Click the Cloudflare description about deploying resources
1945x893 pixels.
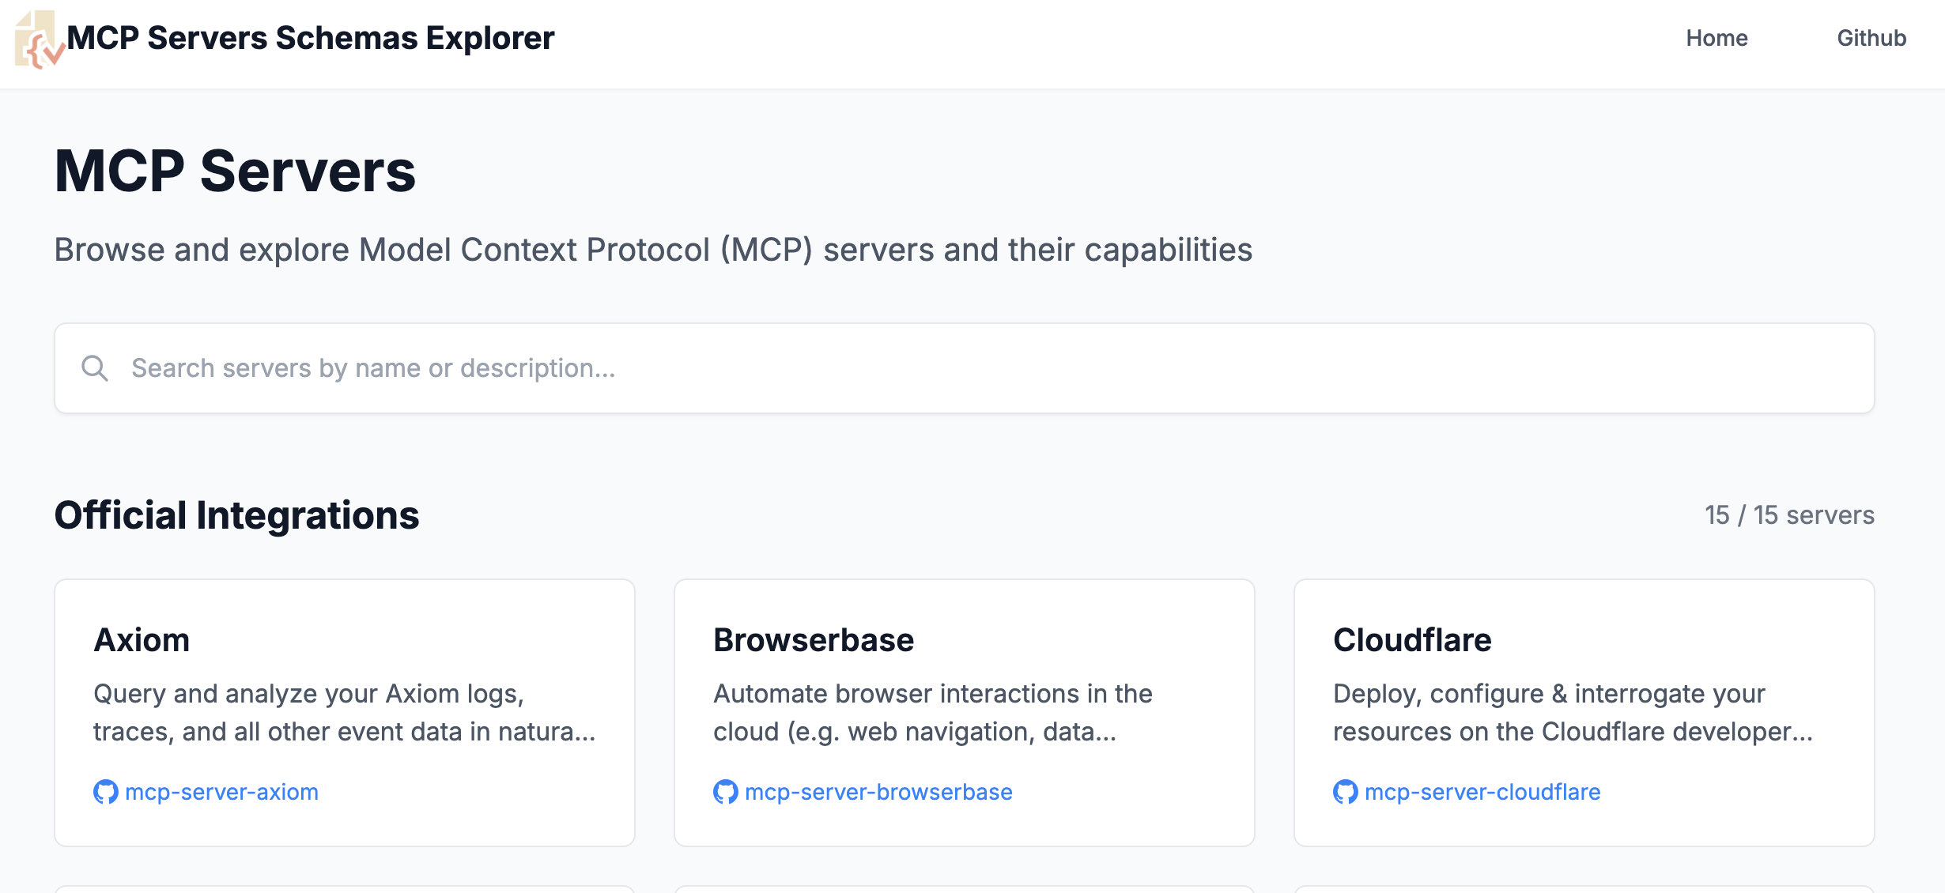[x=1573, y=713]
